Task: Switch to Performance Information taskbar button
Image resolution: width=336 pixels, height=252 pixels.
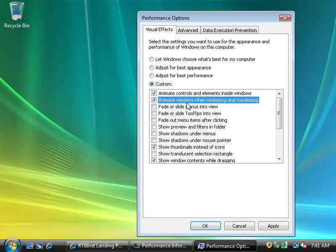Action: point(162,246)
